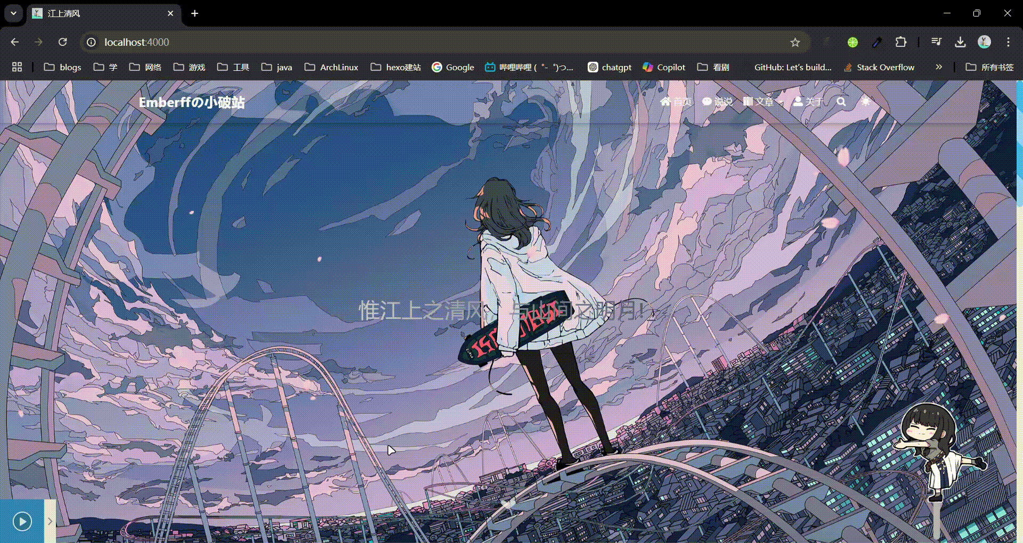
Task: Expand the blogs bookmark folder
Action: 63,67
